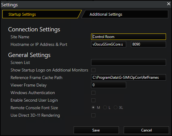Image resolution: width=172 pixels, height=136 pixels.
Task: Pick the XL font size option
Action: coord(116,108)
